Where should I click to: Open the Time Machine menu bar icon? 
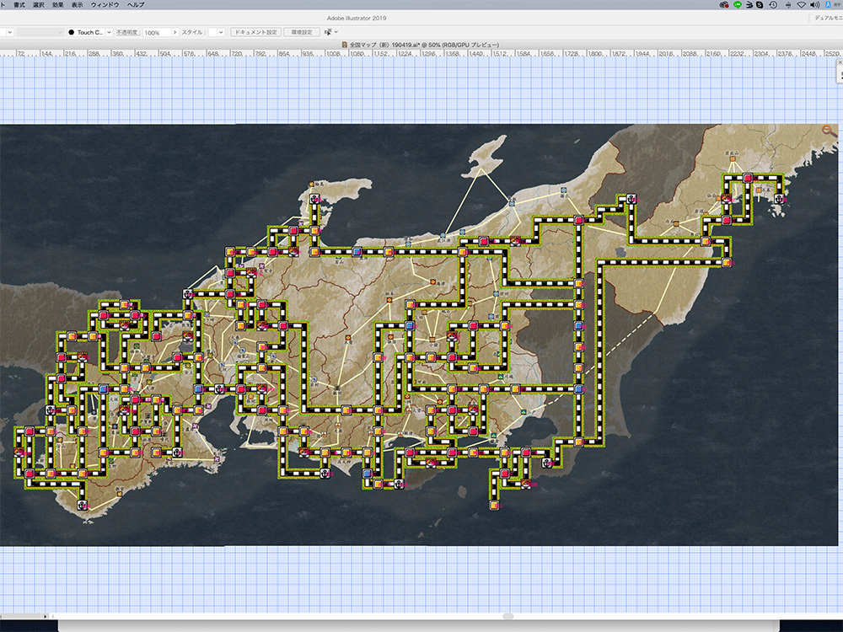[x=773, y=4]
